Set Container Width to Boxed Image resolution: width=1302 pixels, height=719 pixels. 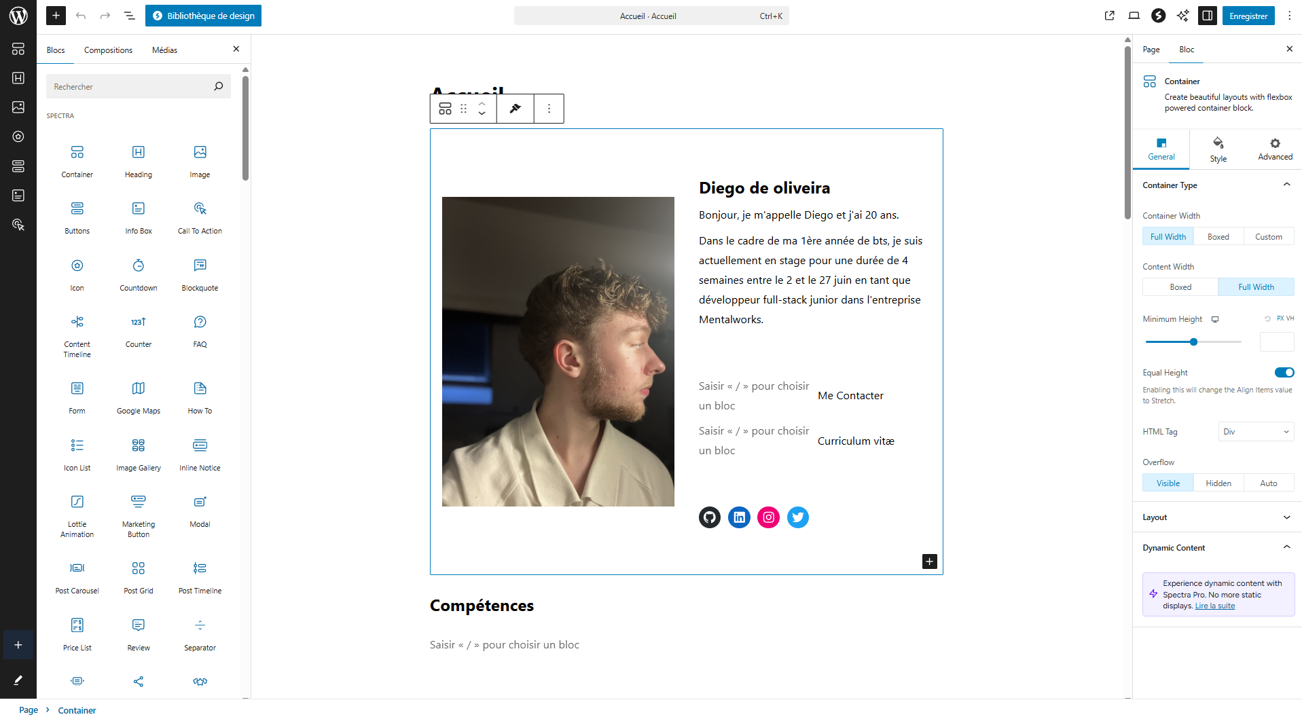(1218, 236)
